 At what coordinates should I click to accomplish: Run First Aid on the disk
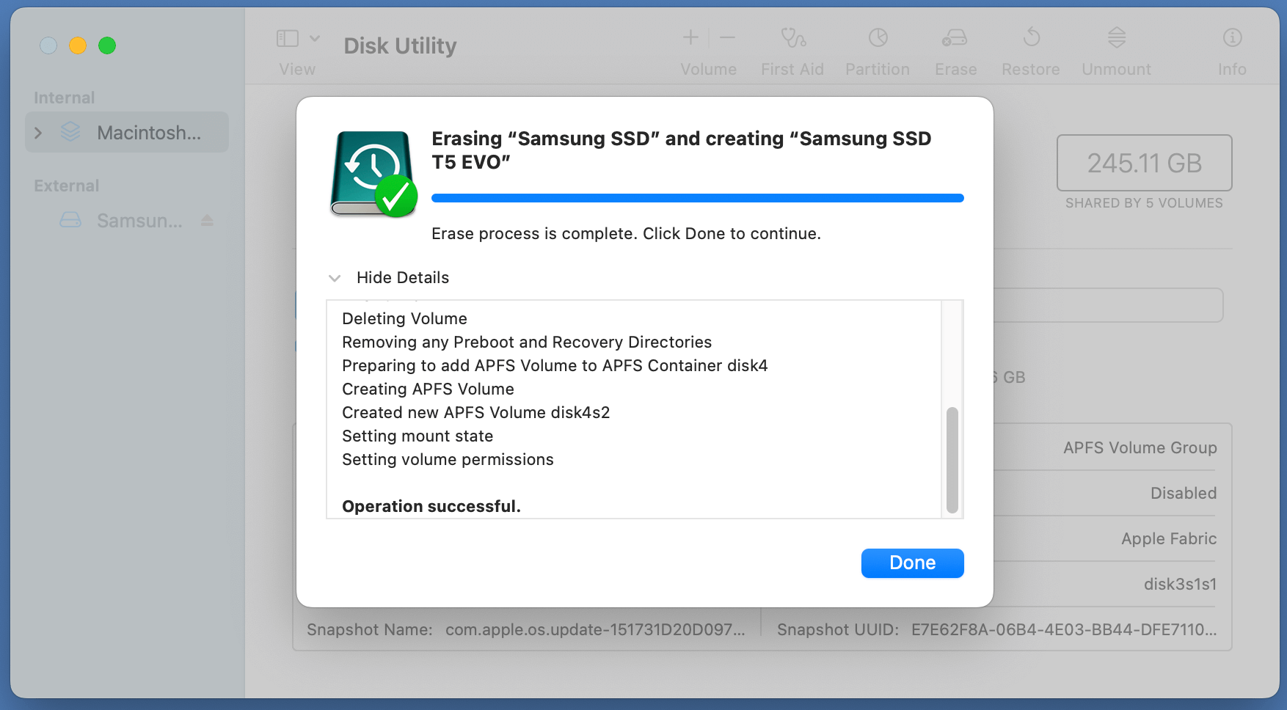[792, 48]
